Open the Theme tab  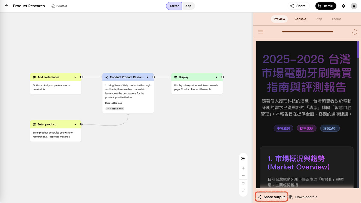click(336, 19)
